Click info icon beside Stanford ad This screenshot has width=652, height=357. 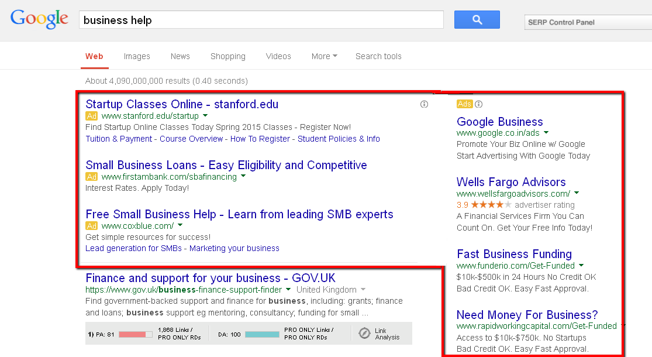(424, 104)
